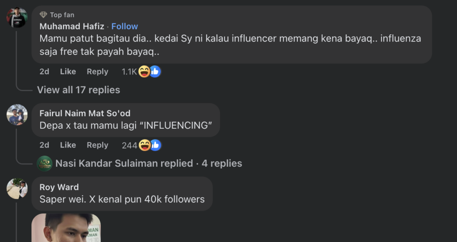Screen dimensions: 457x242
Task: Like Fairul Naim Mat So'od's comment
Action: pos(68,145)
